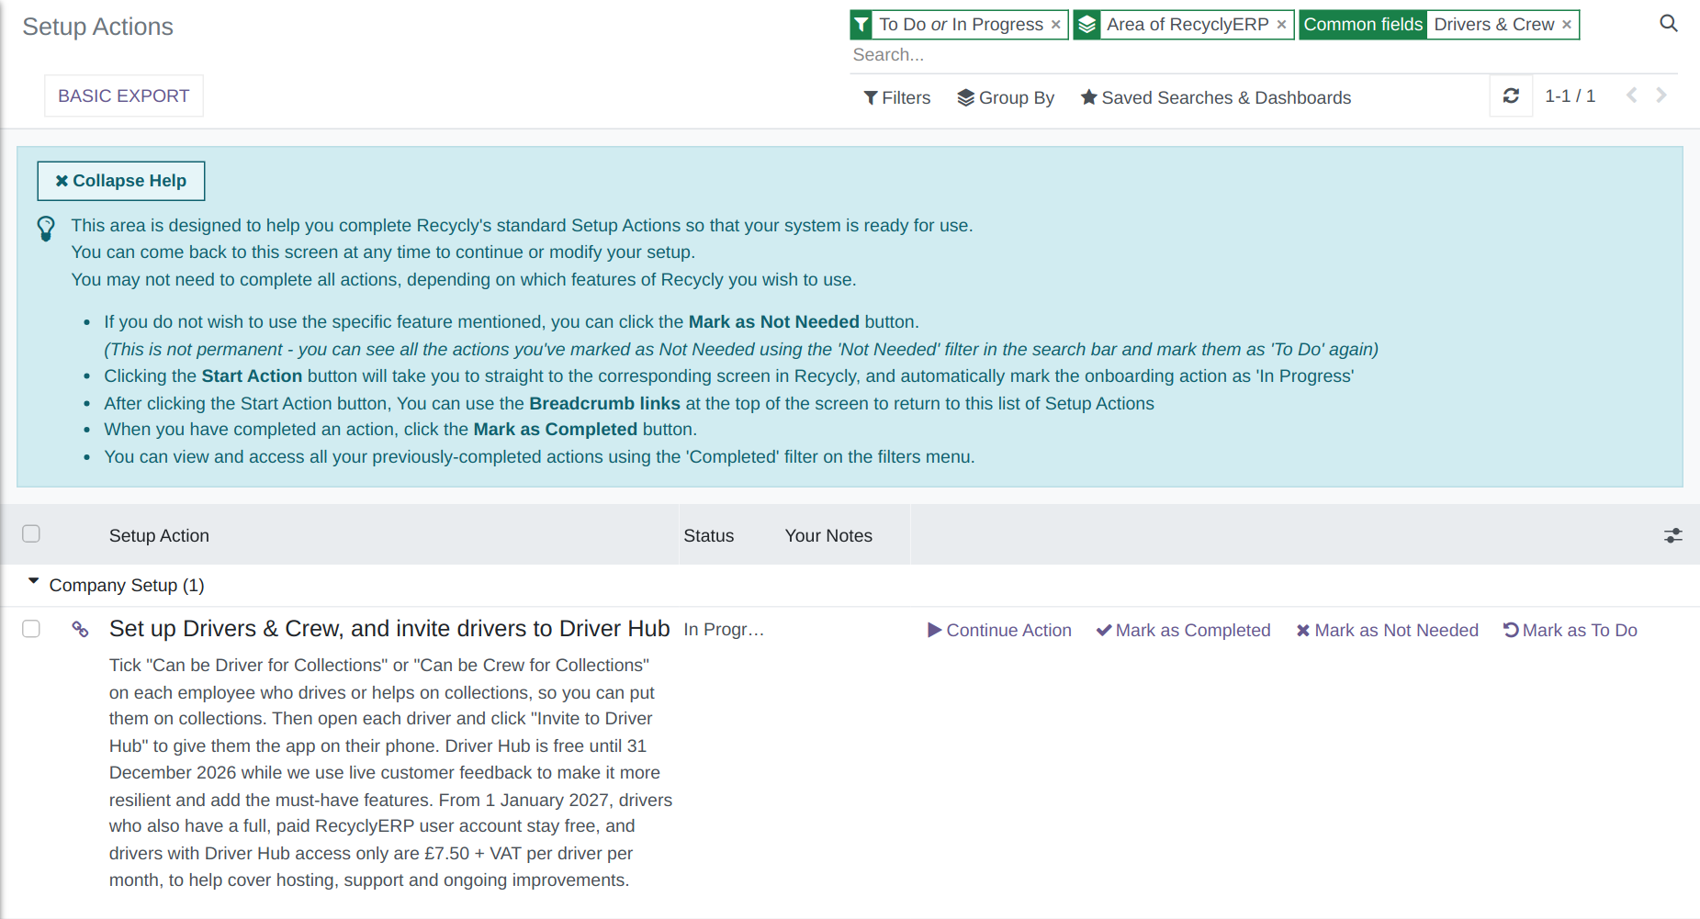Remove the 'Drivers & Crew' common fields facet
The width and height of the screenshot is (1700, 919).
pyautogui.click(x=1567, y=25)
